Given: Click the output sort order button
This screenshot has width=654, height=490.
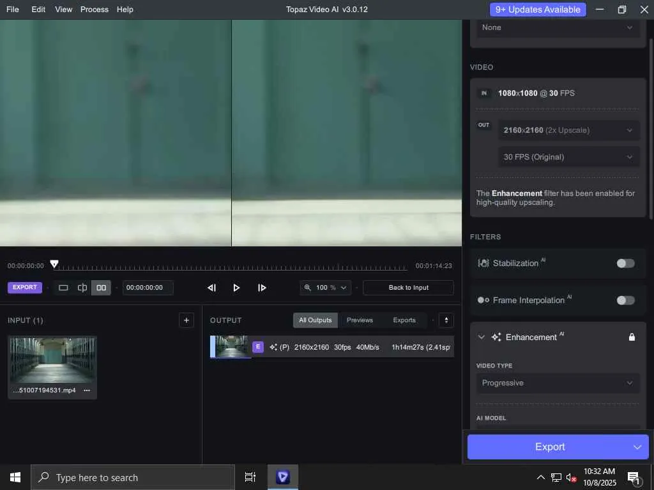Looking at the screenshot, I should (x=446, y=320).
